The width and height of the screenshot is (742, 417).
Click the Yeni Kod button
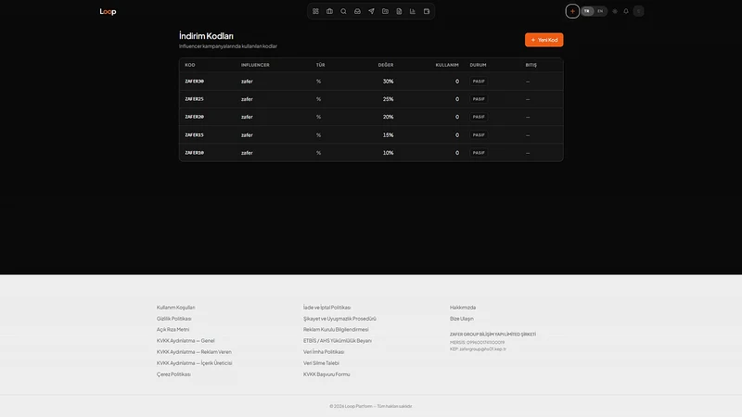point(544,40)
